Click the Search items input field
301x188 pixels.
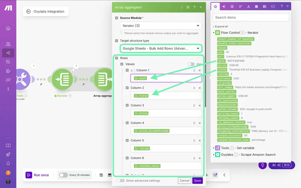(251, 17)
